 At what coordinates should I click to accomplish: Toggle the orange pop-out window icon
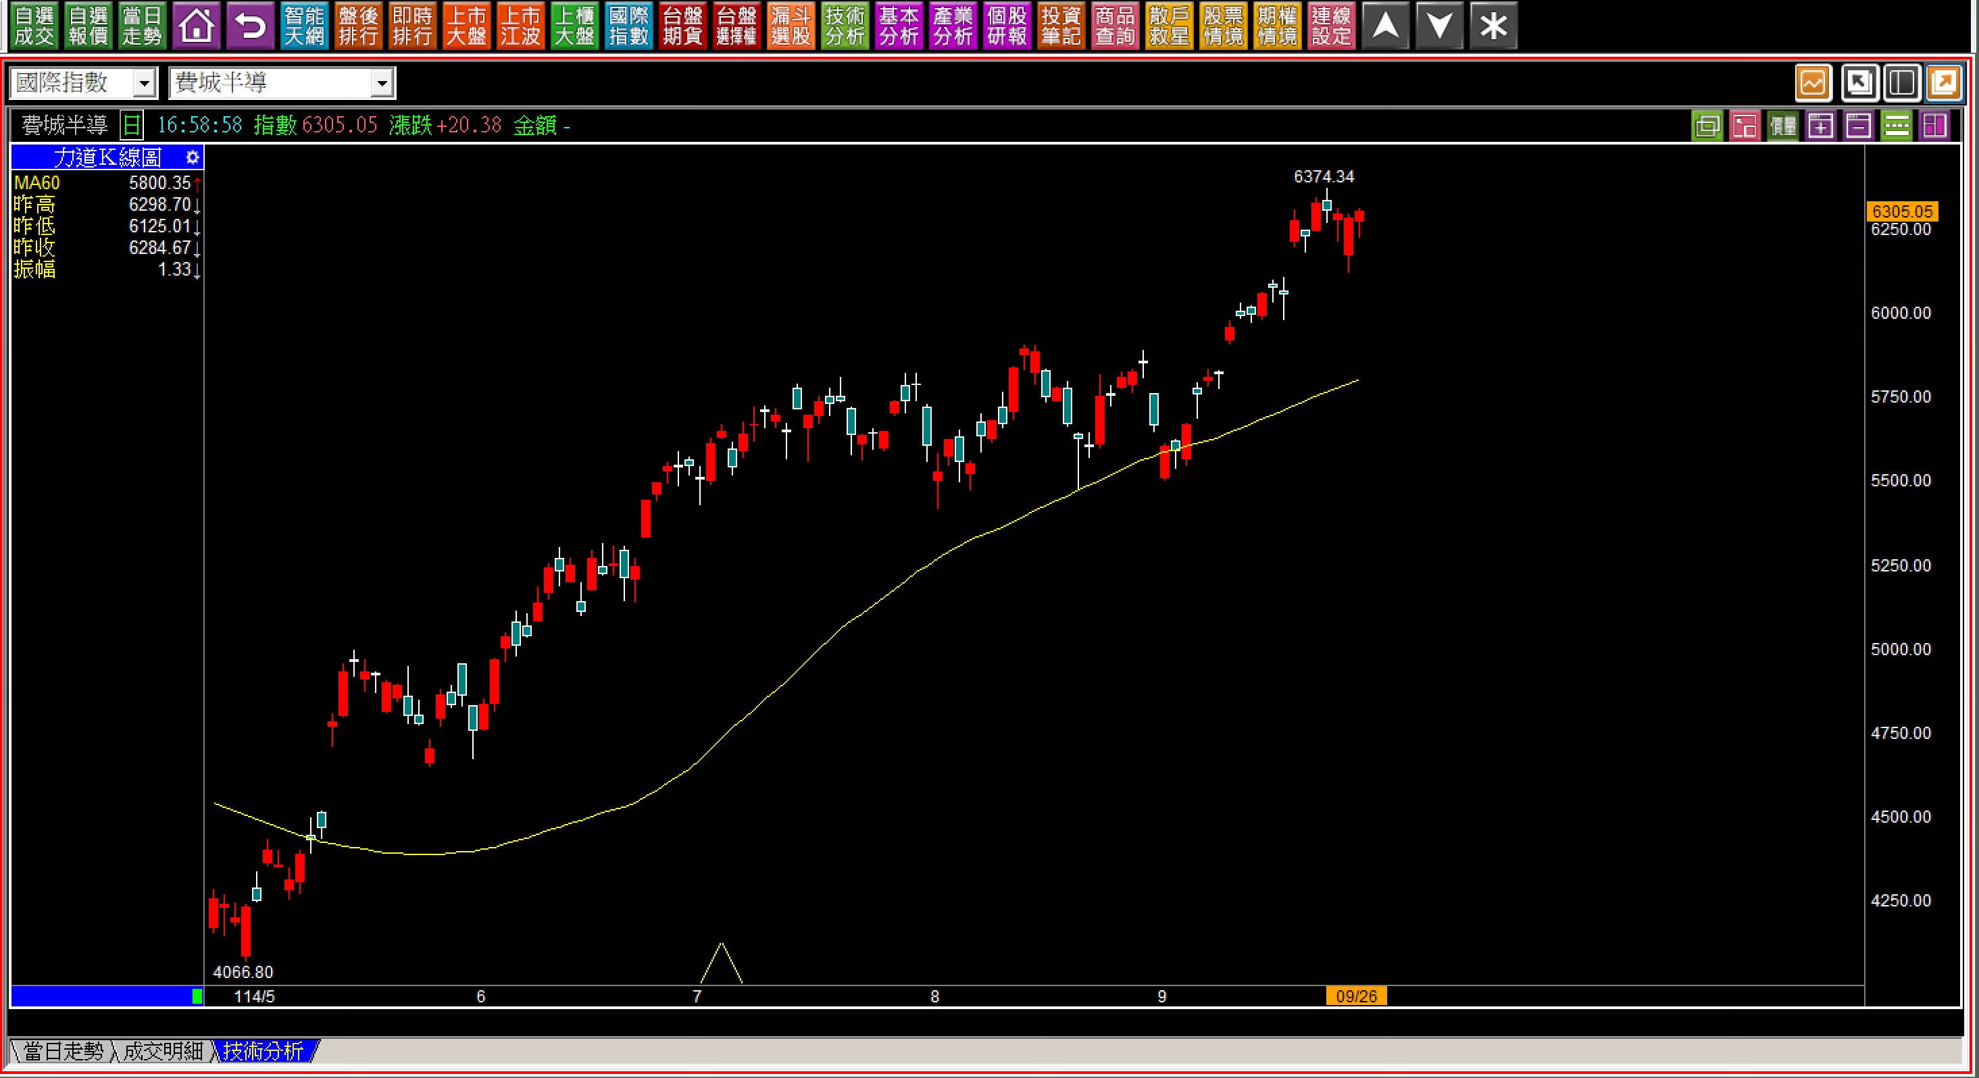[x=1944, y=83]
